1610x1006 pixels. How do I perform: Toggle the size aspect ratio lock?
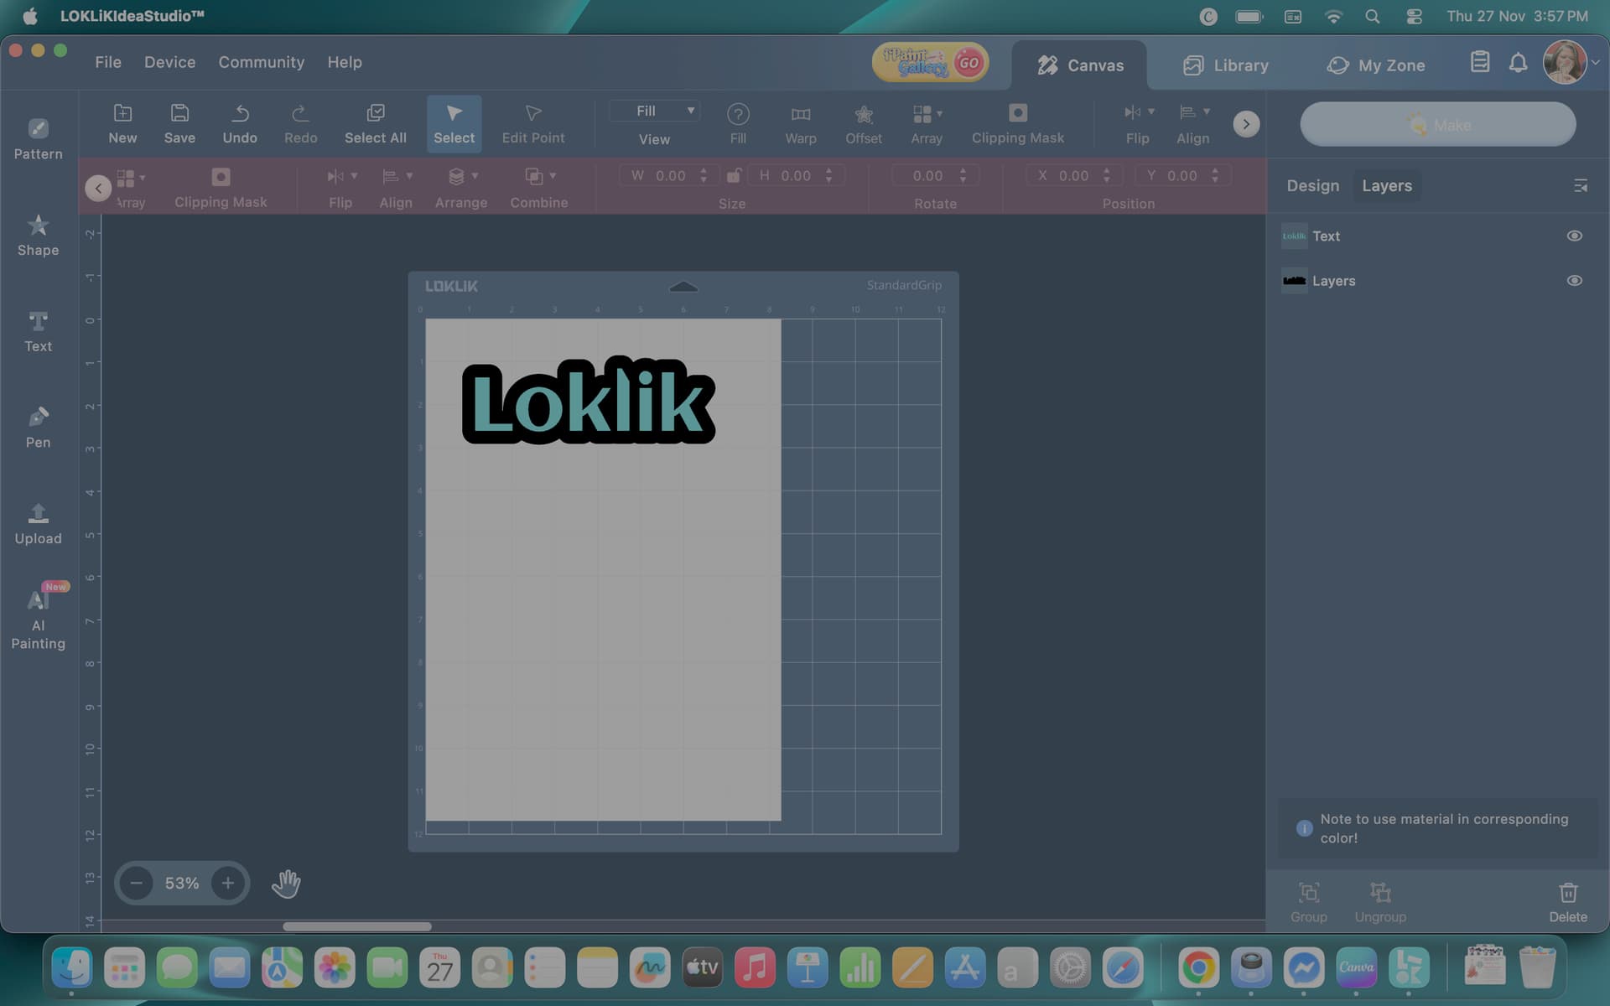(x=733, y=175)
